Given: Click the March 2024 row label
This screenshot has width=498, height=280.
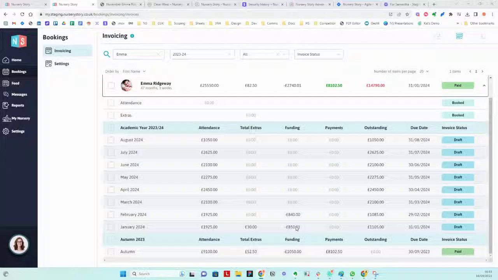Looking at the screenshot, I should point(131,202).
